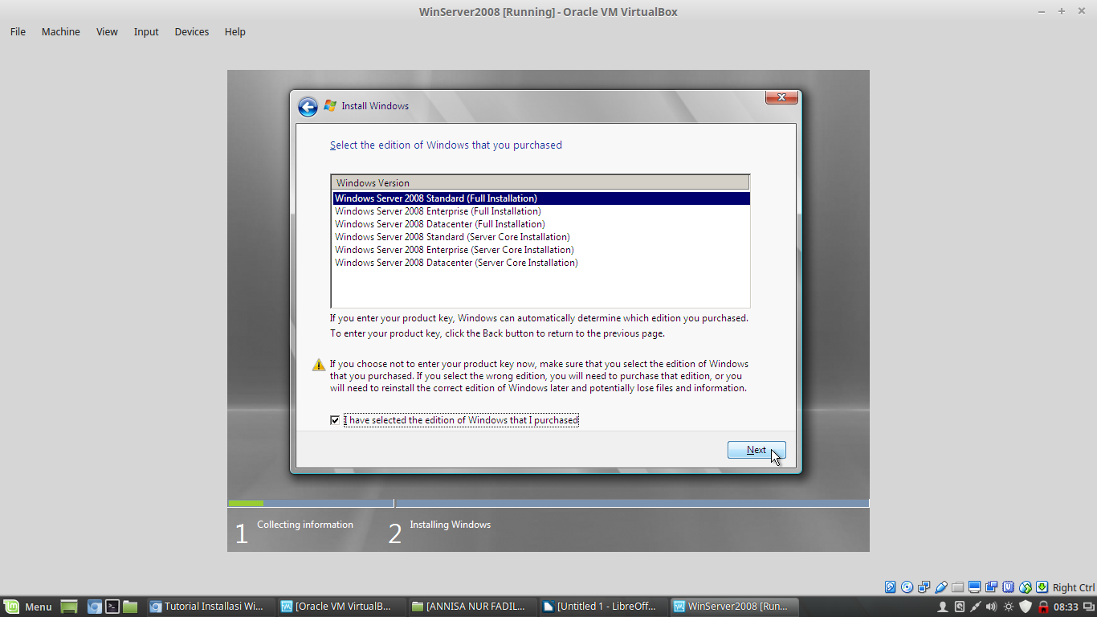Click the network adapters status icon

click(924, 587)
